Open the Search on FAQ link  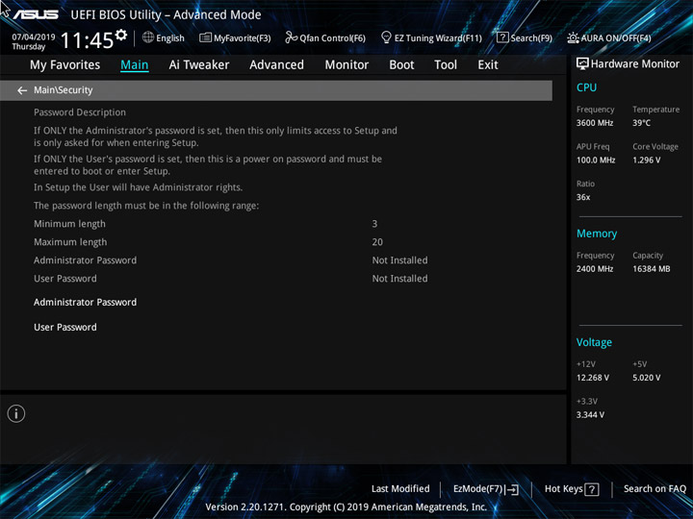(654, 489)
